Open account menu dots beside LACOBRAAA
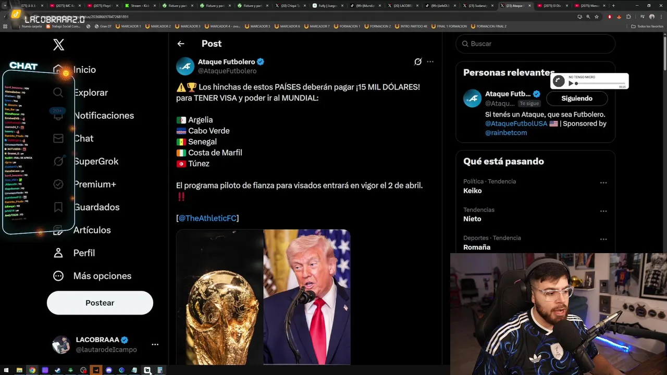Image resolution: width=667 pixels, height=375 pixels. 155,344
